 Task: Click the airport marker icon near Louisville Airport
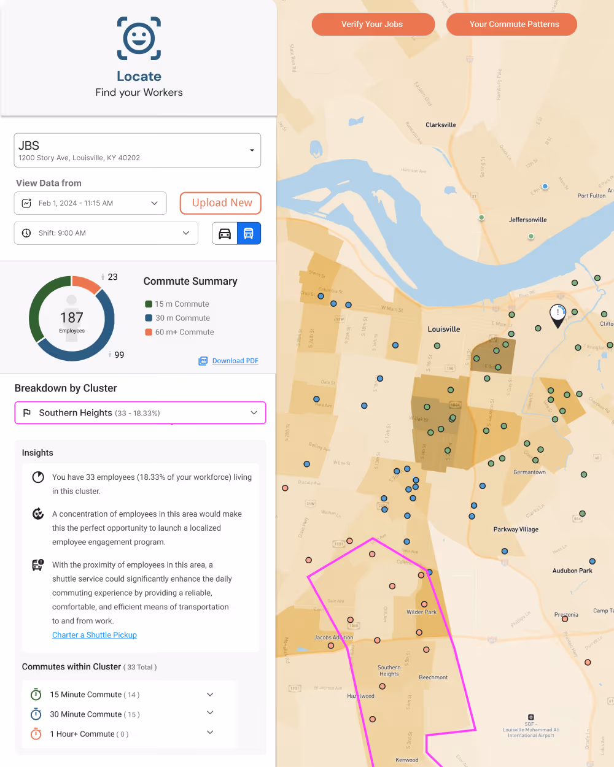click(530, 715)
